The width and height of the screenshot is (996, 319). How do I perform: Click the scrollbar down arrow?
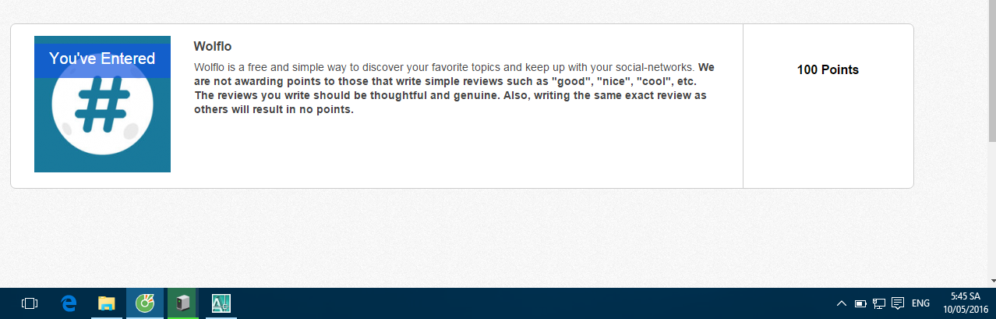991,279
